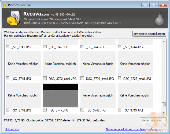Click the FAT32 status bar text
The width and height of the screenshot is (170, 134).
coord(54,120)
